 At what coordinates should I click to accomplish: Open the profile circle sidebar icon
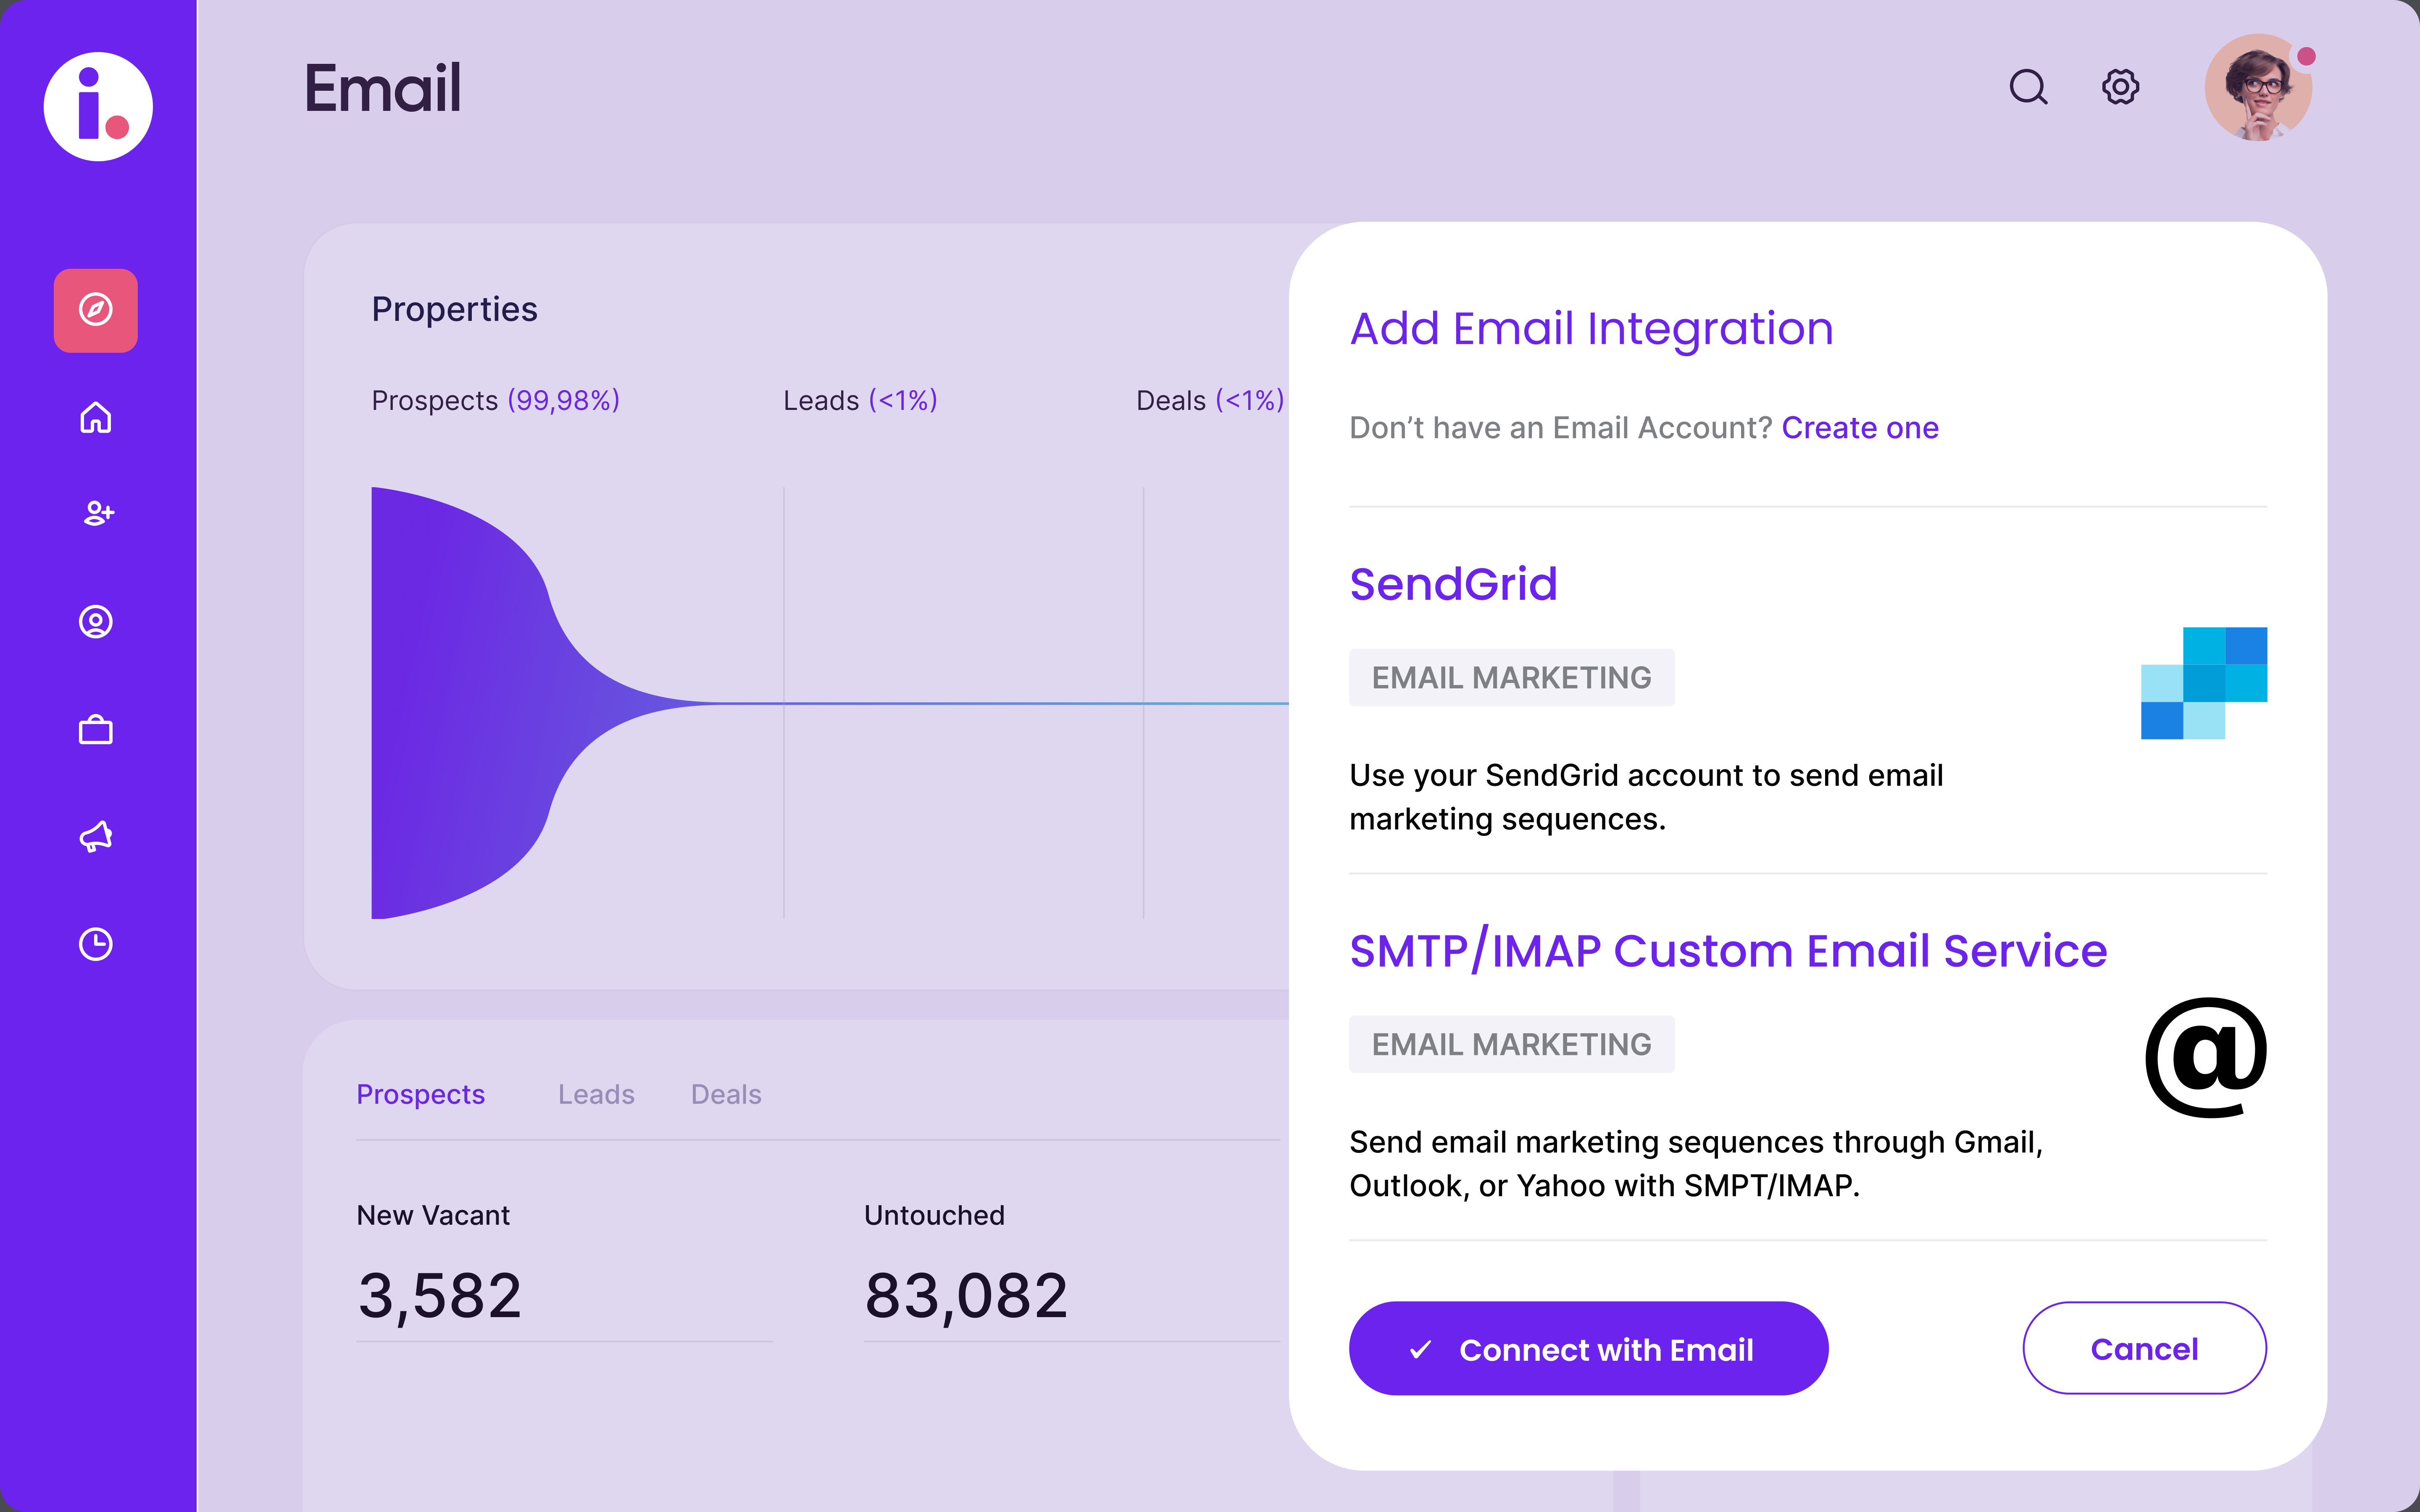tap(96, 622)
